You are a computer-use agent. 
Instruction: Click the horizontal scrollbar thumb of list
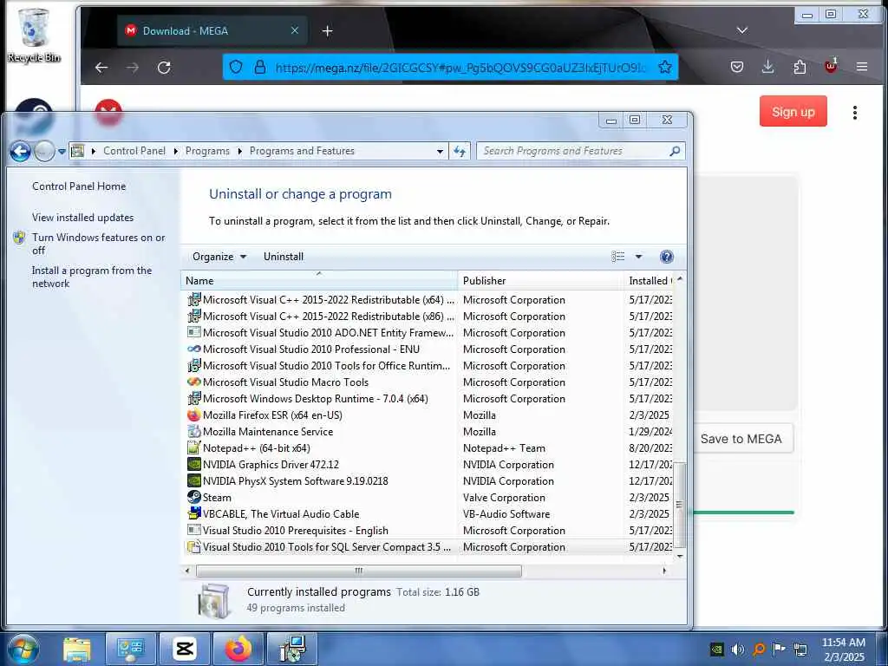358,571
